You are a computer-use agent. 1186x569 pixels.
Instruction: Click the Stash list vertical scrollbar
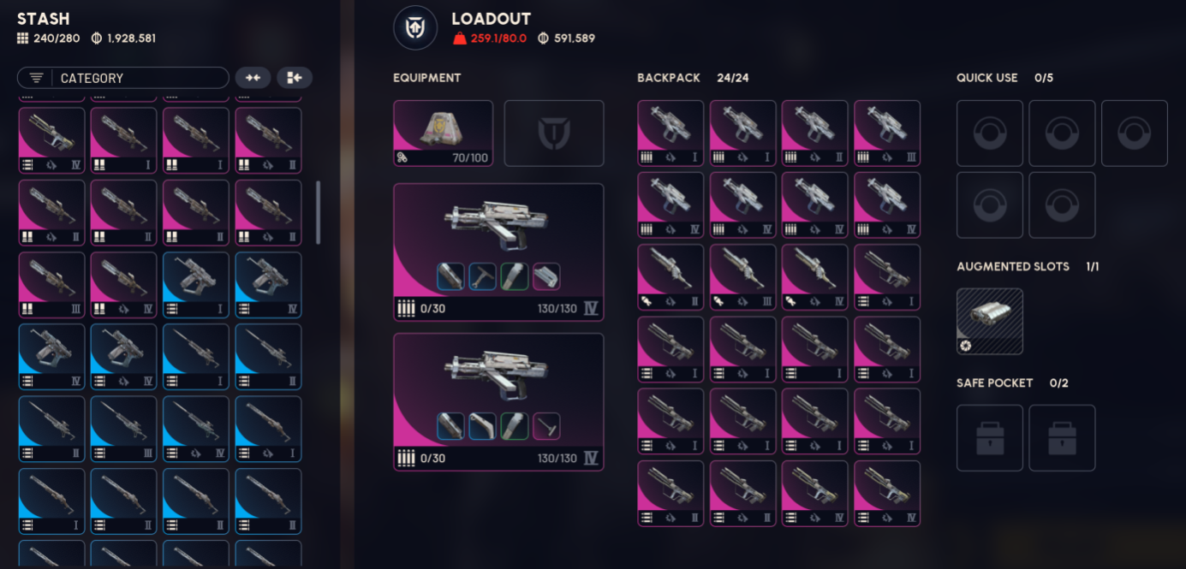pos(319,212)
